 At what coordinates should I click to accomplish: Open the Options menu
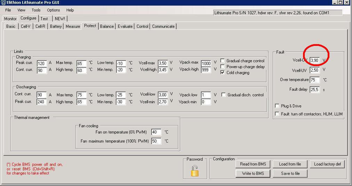tap(54, 10)
